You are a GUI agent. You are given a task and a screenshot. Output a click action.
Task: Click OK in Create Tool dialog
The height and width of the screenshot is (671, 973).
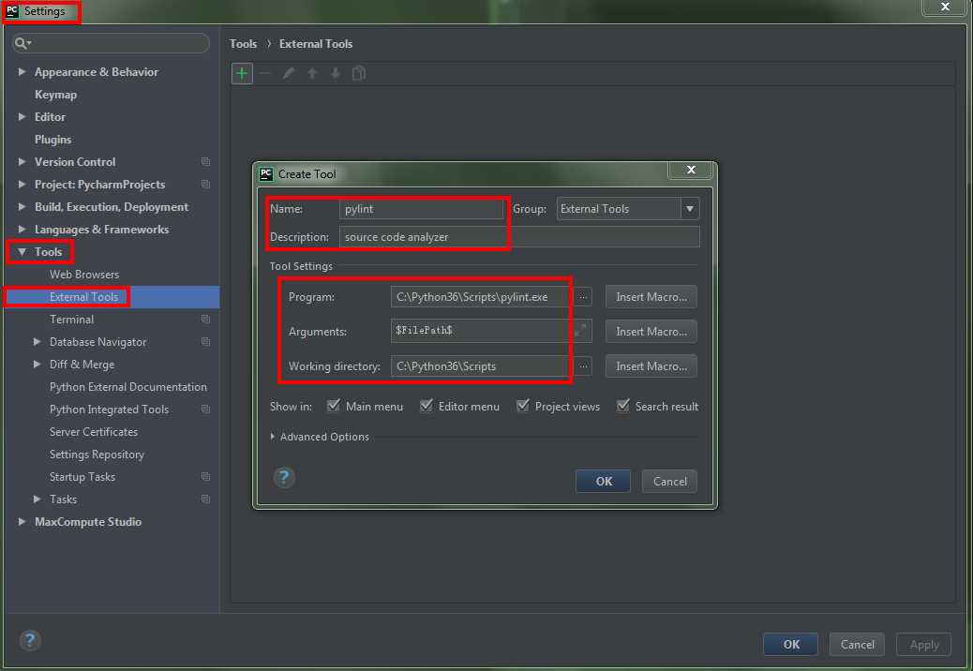pos(603,482)
